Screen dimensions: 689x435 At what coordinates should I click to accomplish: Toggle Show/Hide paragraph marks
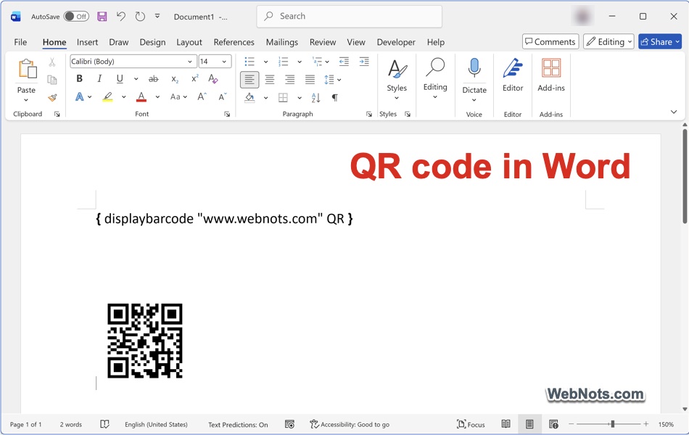click(x=335, y=98)
